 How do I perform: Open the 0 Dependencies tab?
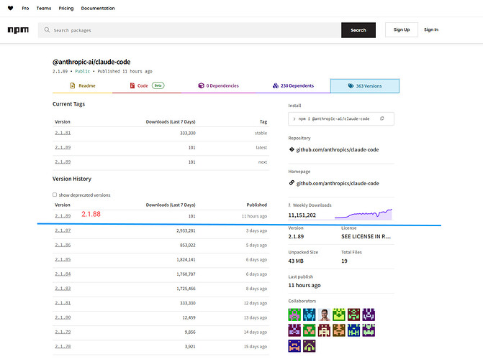click(x=218, y=85)
